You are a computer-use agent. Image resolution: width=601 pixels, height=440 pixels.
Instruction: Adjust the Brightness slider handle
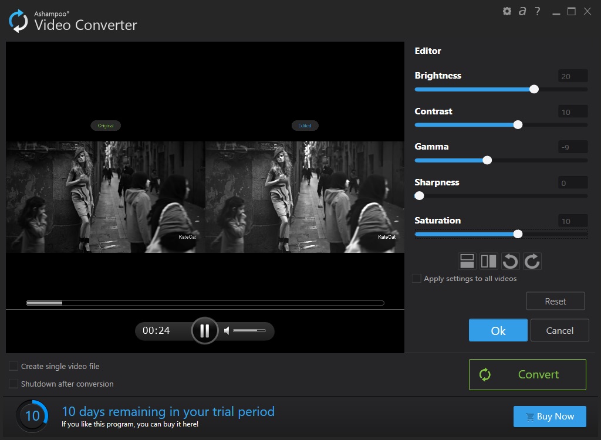534,89
